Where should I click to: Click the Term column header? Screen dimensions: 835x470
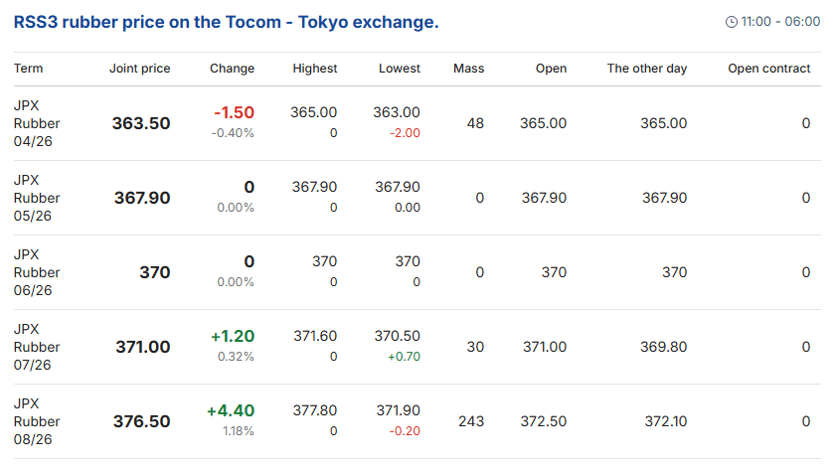(29, 69)
